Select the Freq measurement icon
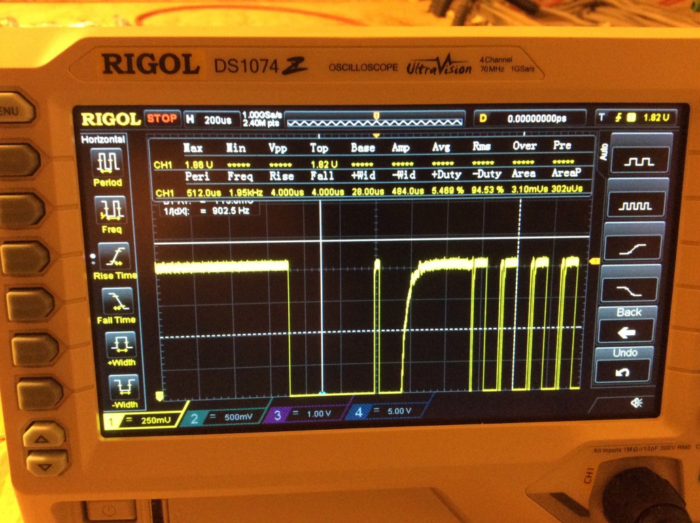The height and width of the screenshot is (523, 700). 111,209
